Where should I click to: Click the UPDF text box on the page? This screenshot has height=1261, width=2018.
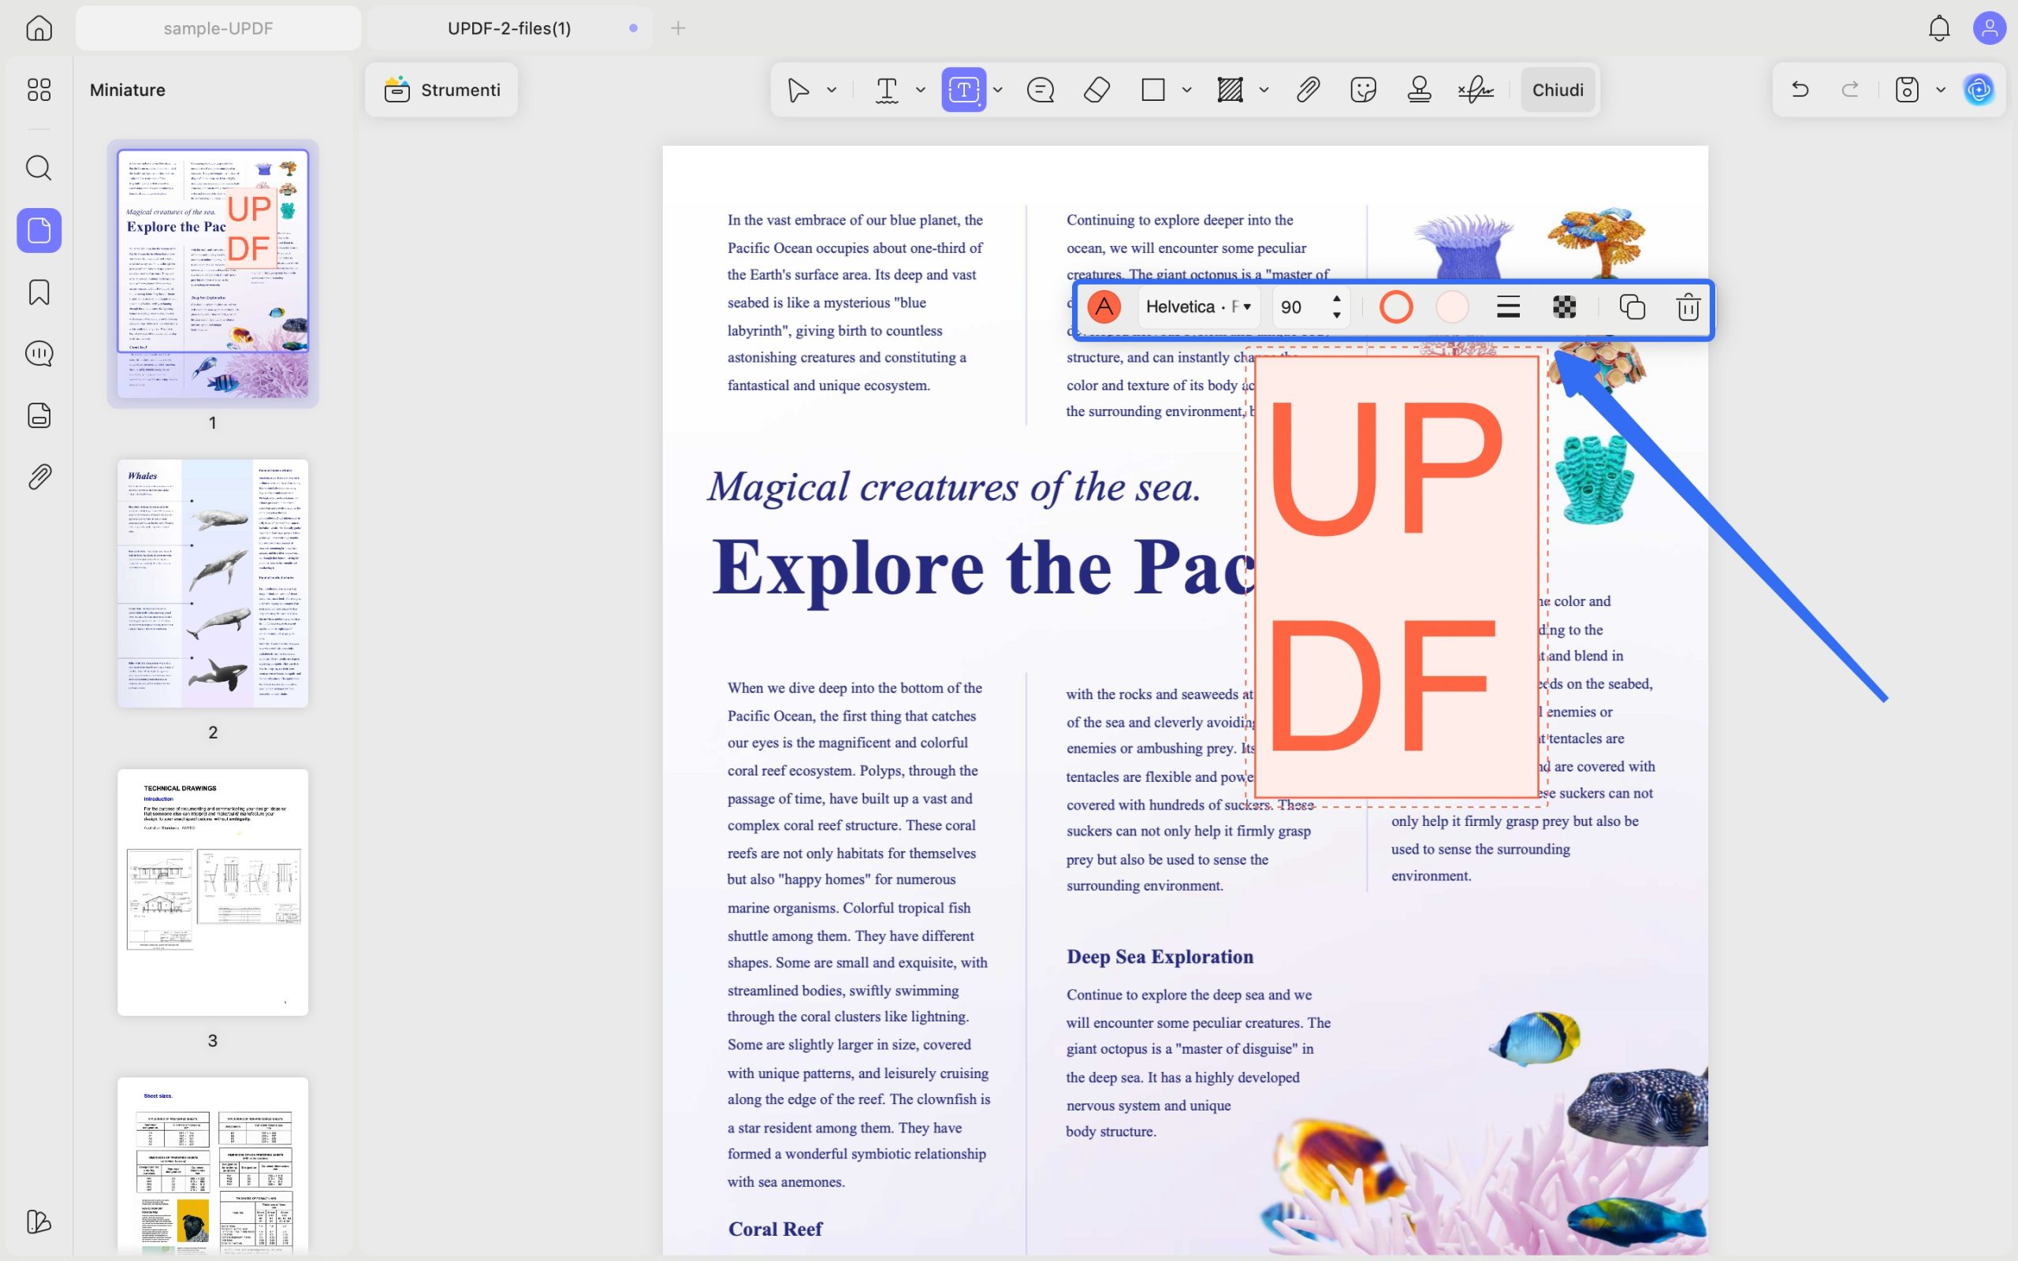click(x=1397, y=577)
